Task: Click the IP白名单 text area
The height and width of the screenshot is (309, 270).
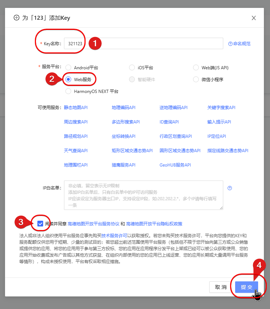Action: tap(143, 195)
